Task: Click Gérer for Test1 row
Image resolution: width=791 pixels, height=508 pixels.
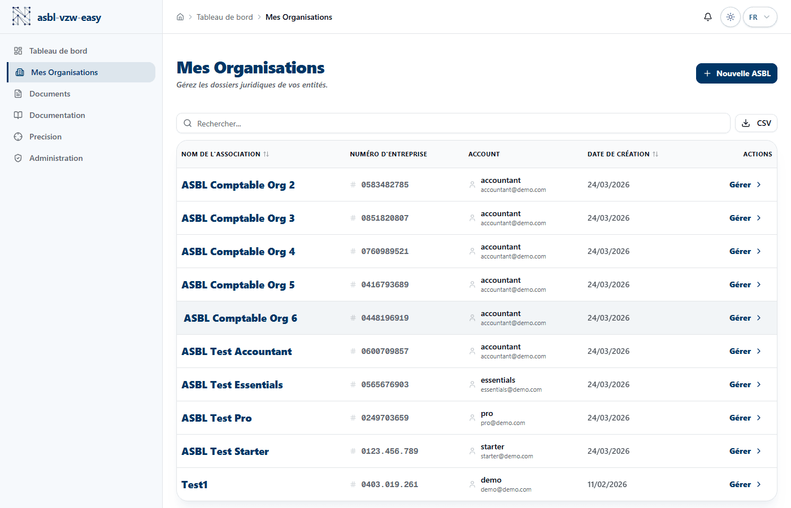Action: point(745,484)
